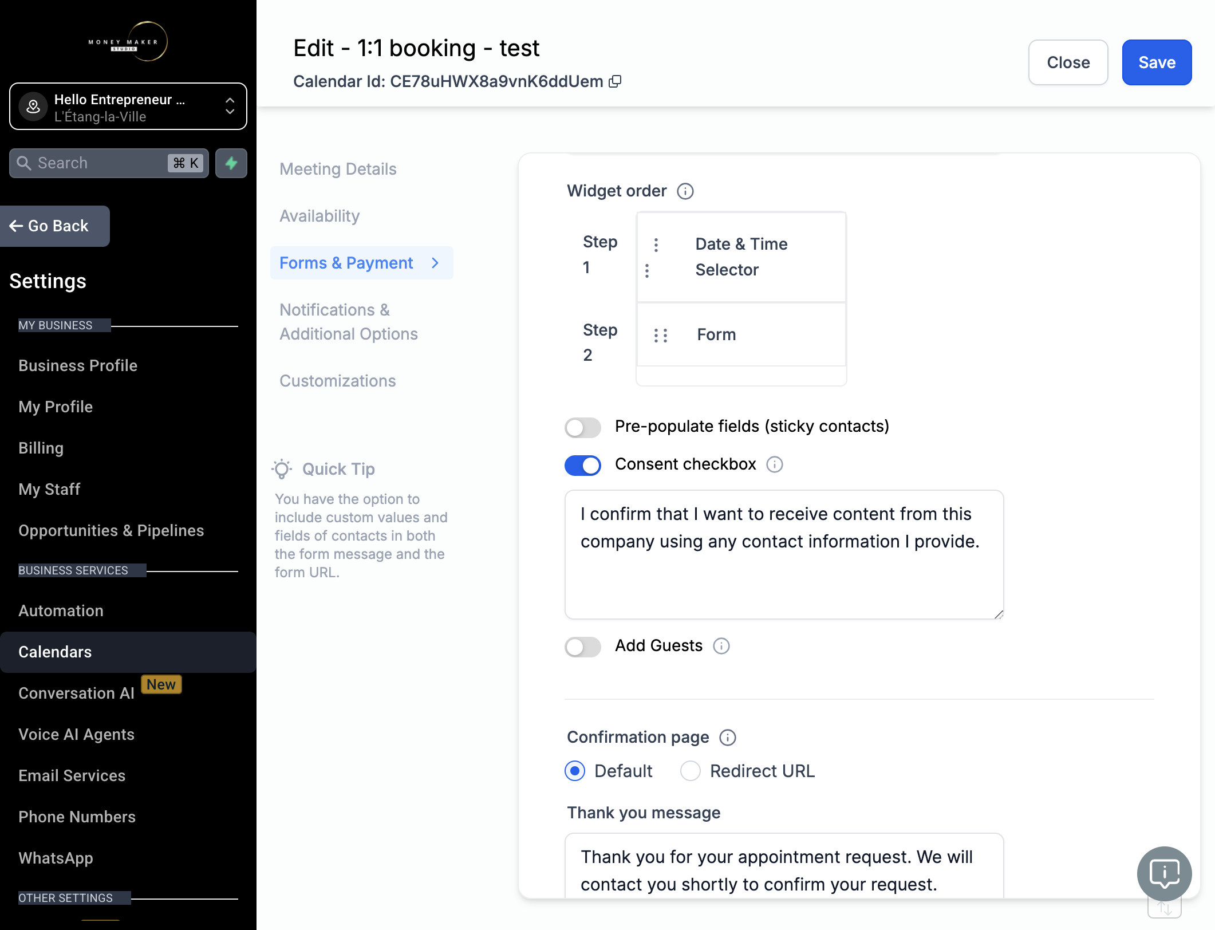This screenshot has height=930, width=1215.
Task: Go to Billing settings
Action: click(x=41, y=448)
